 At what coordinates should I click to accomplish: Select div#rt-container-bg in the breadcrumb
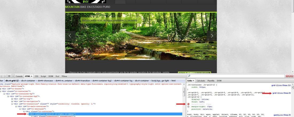click(x=123, y=81)
